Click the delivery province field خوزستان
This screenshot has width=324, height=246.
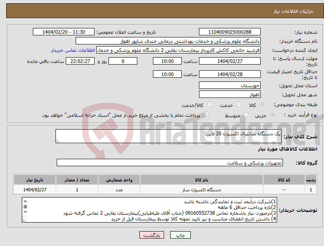pos(229,85)
